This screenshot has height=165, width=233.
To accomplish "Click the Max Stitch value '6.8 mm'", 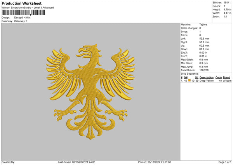I will point(204,60).
